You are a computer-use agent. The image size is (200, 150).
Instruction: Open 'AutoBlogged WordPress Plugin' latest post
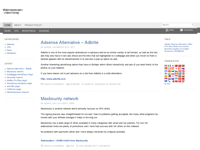pyautogui.click(x=20, y=75)
